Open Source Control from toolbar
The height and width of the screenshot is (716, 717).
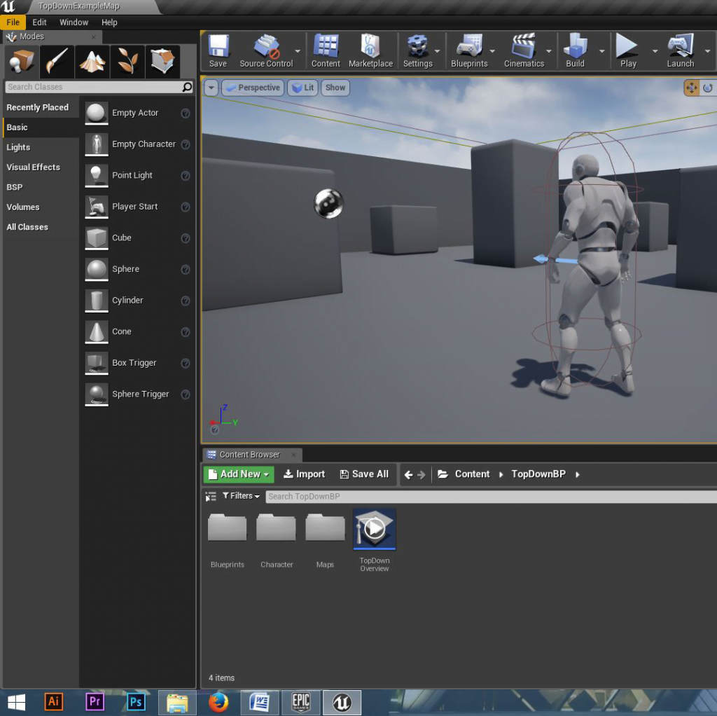pyautogui.click(x=266, y=50)
